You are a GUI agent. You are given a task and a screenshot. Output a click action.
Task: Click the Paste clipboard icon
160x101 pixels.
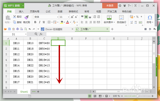pyautogui.click(x=8, y=18)
